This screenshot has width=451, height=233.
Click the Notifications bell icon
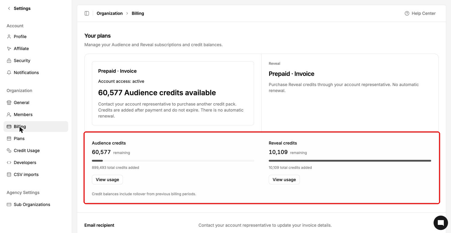9,73
